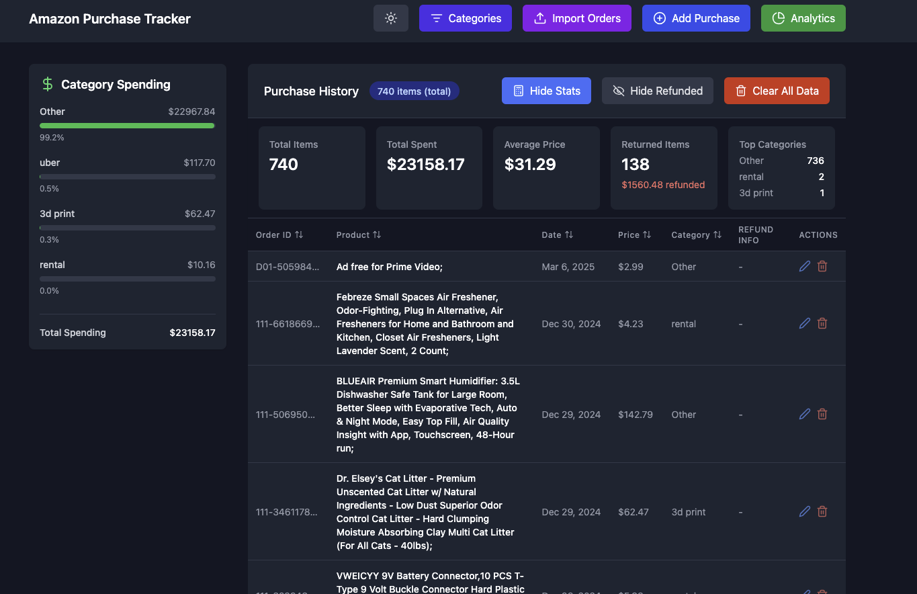Click order ID D01-505984...
Screen dimensions: 917x594
point(288,267)
